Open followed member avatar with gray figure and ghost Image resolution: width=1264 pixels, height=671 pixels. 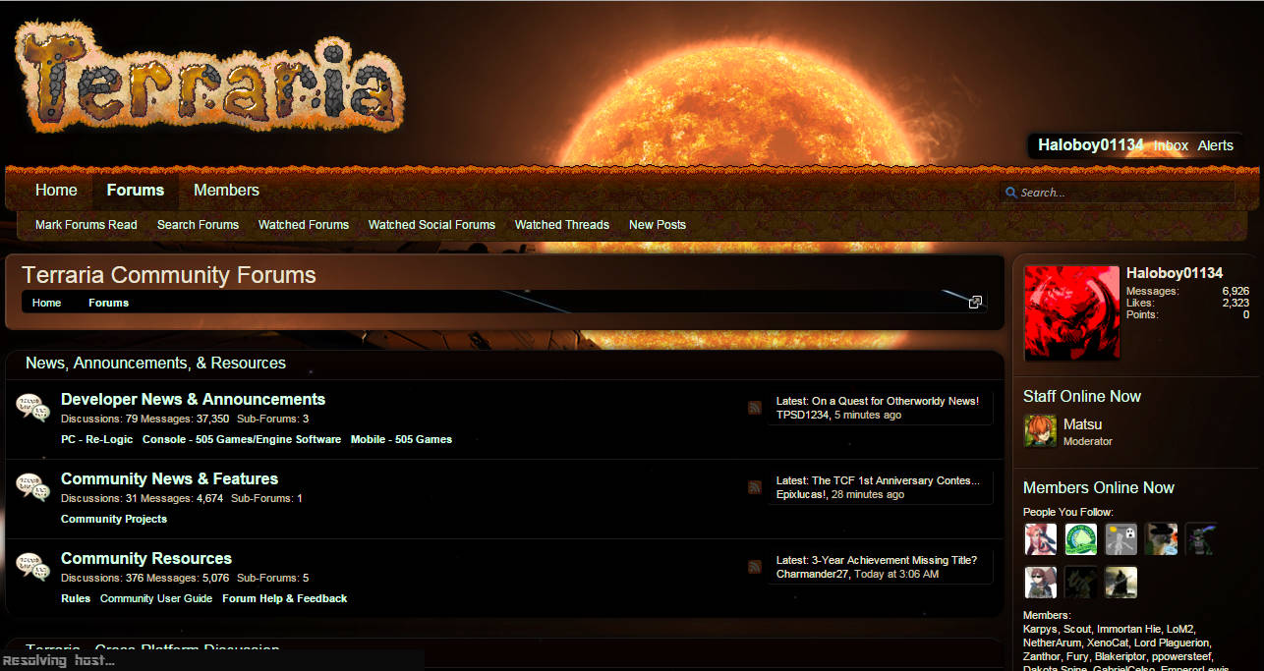[x=1120, y=538]
